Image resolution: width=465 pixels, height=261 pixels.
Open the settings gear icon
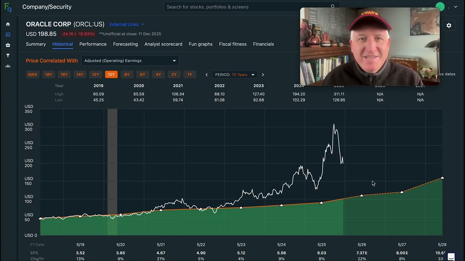449,25
